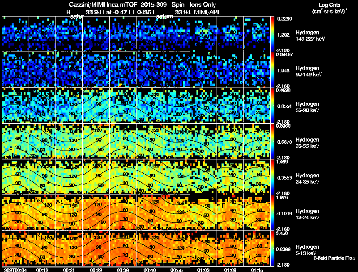
Task: Select the 149-227 keV panel at 309T00:04
Action: (15, 34)
